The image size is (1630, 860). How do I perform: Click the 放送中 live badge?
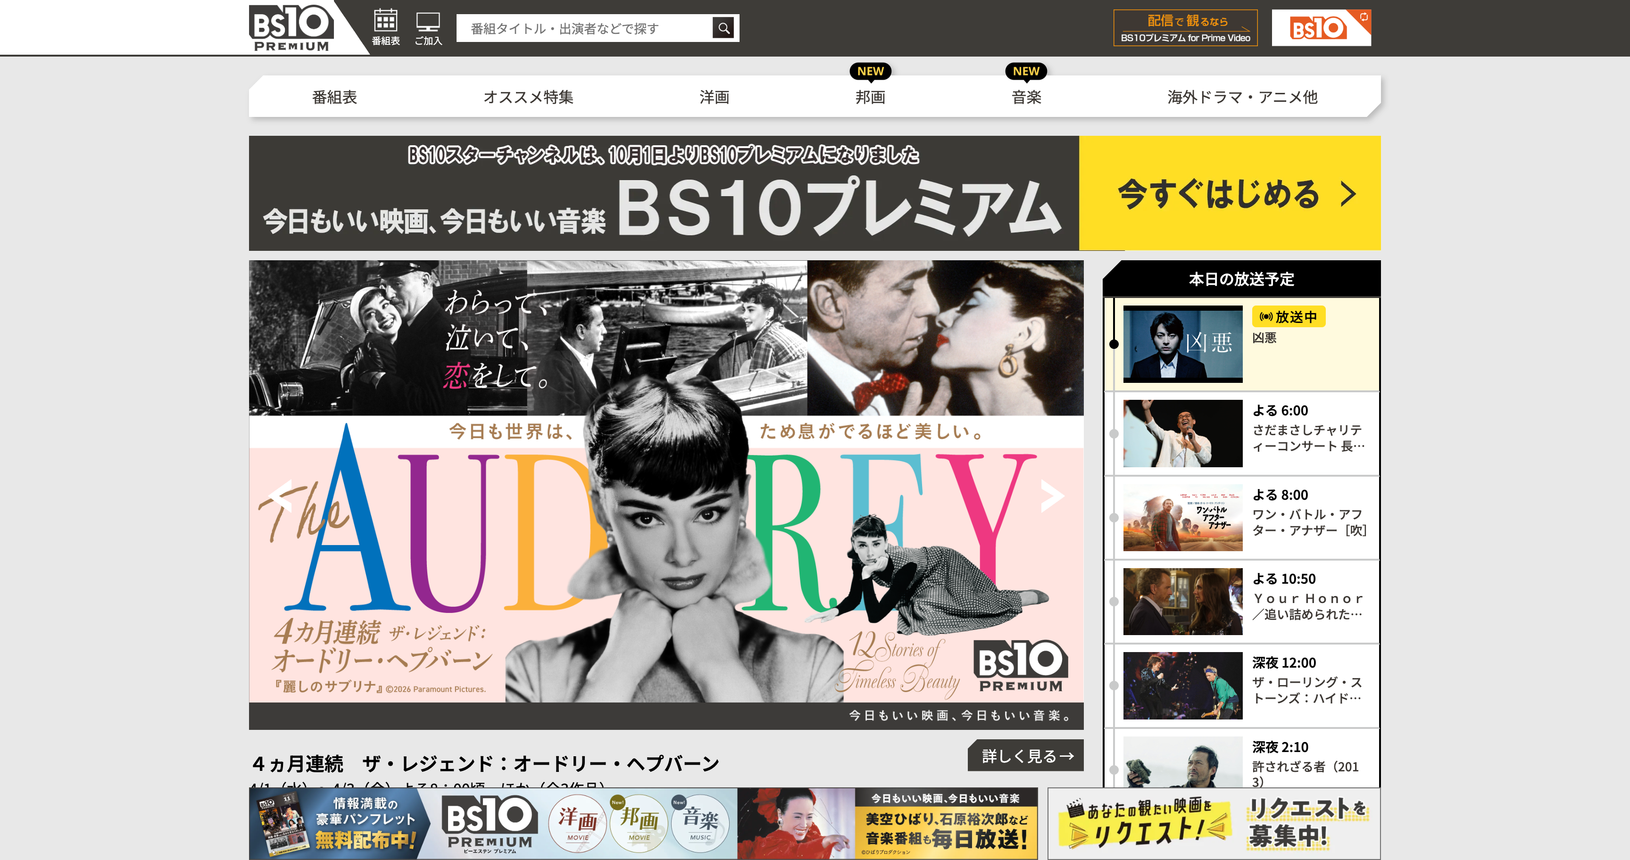pyautogui.click(x=1289, y=317)
